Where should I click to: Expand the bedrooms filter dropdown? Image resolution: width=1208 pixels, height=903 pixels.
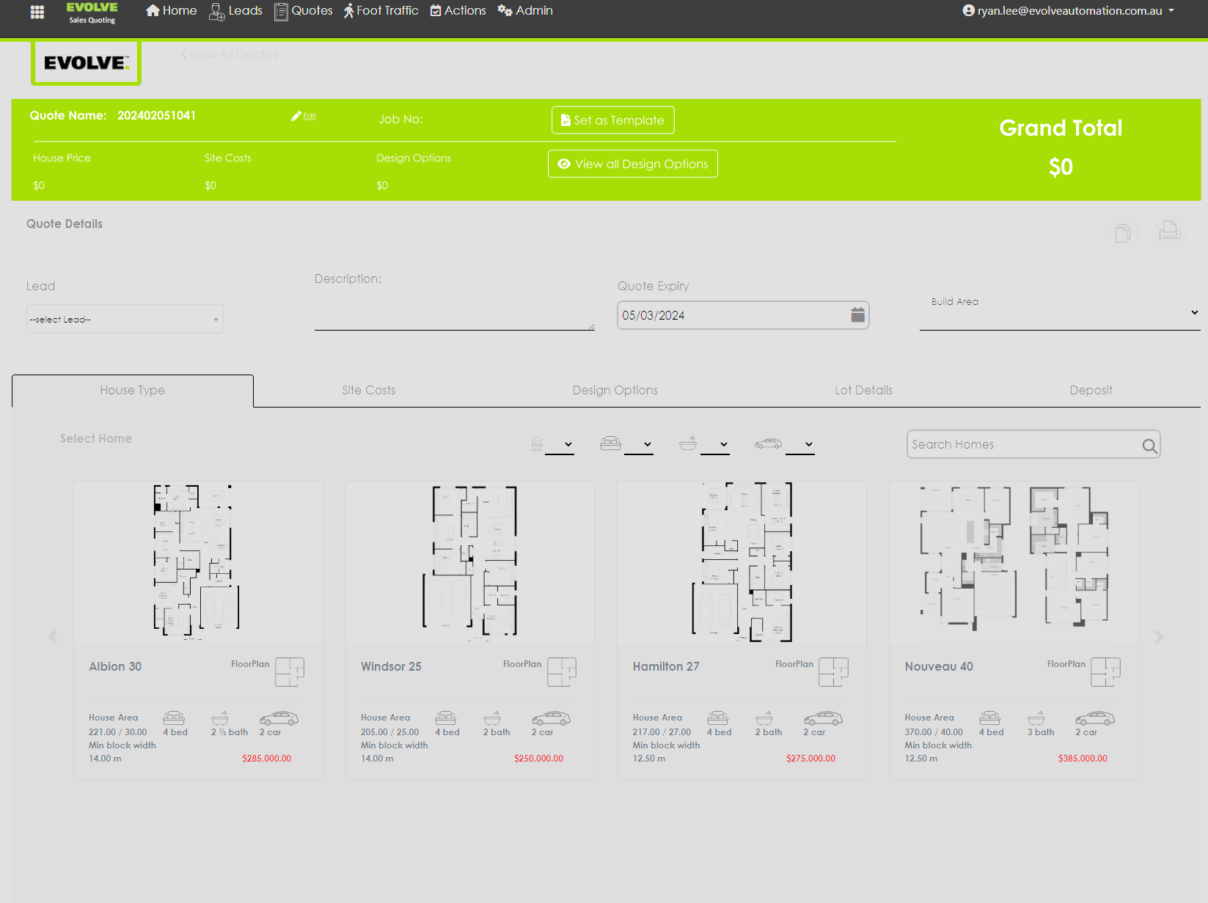pos(637,444)
